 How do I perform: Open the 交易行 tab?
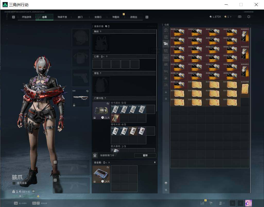pyautogui.click(x=98, y=17)
